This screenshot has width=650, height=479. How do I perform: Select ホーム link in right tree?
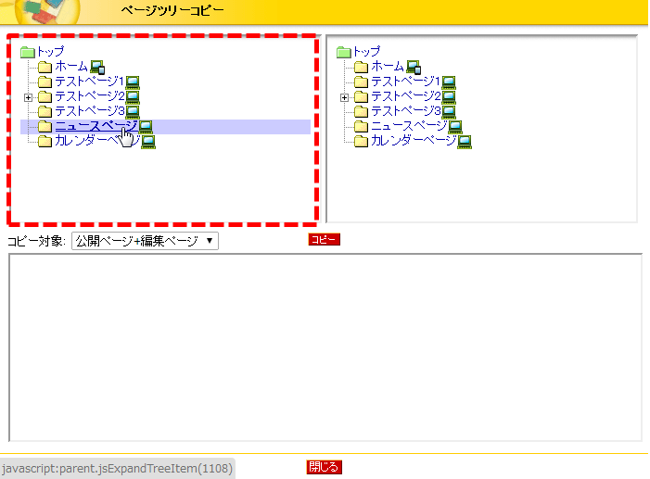(x=388, y=67)
